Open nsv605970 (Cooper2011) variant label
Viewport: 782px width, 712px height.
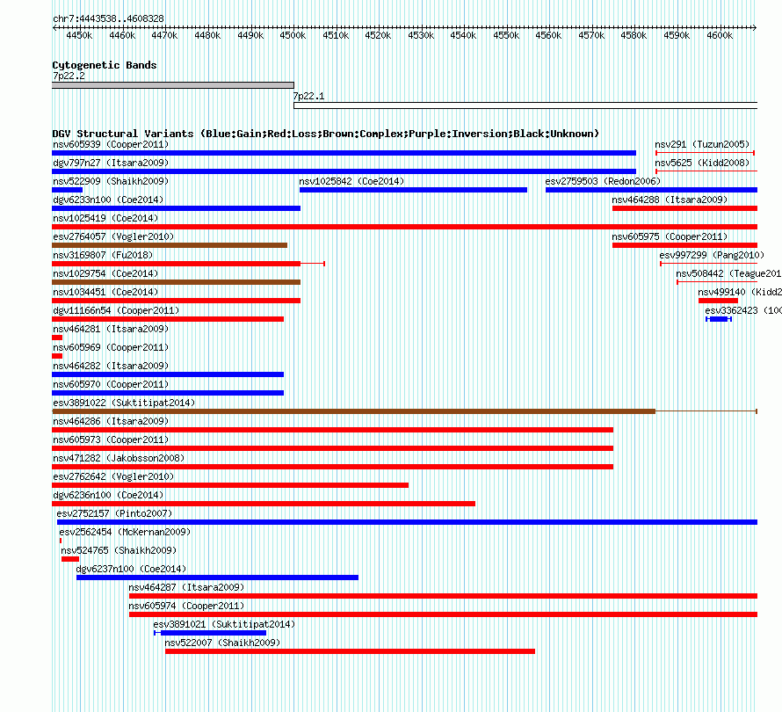click(111, 384)
